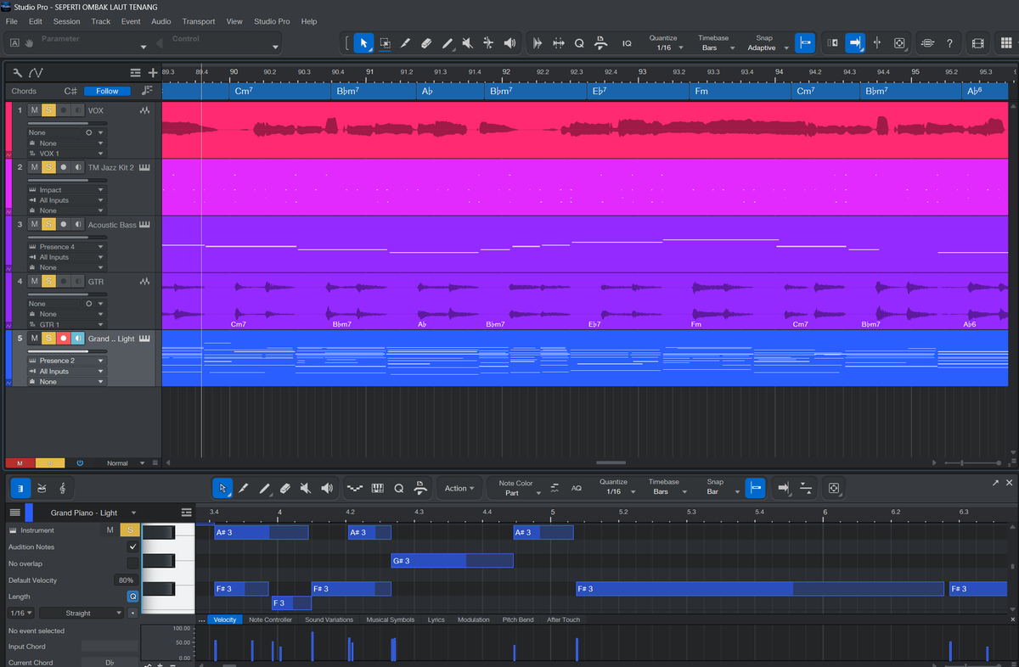
Task: Open the VOX 1 output dropdown
Action: click(x=66, y=154)
